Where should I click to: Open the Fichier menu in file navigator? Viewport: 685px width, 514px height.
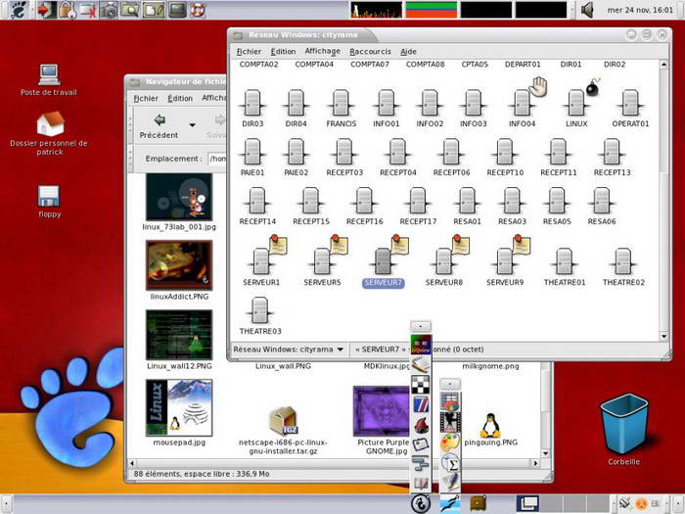pyautogui.click(x=146, y=98)
